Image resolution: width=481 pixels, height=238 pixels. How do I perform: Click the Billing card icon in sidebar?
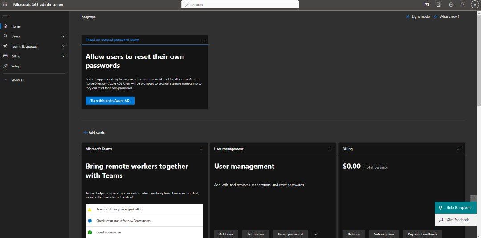click(x=5, y=56)
